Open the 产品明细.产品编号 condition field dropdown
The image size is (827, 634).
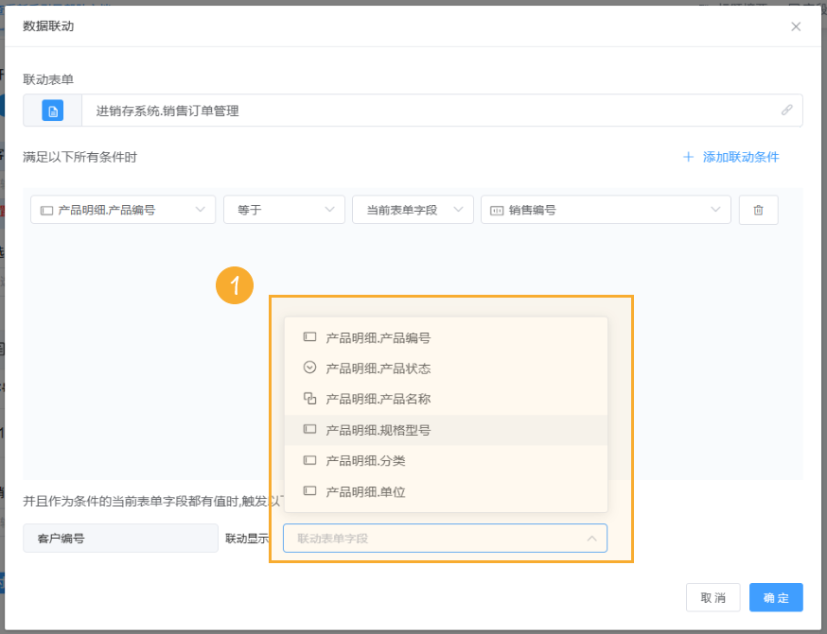(x=122, y=209)
